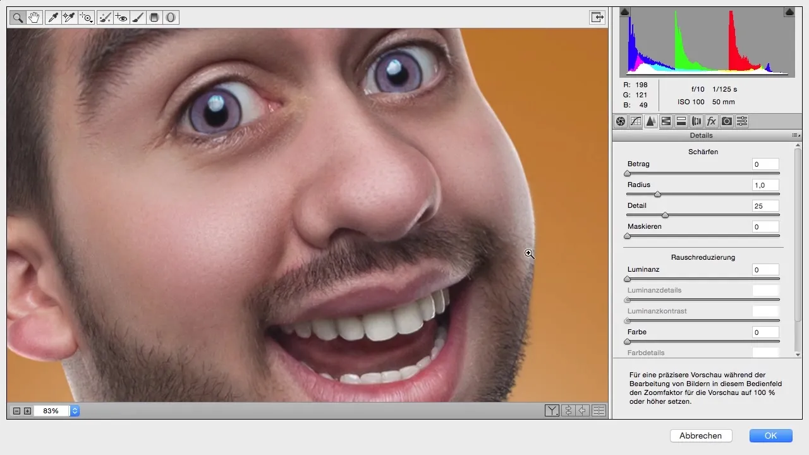
Task: Zoom in with the plus button
Action: [27, 411]
